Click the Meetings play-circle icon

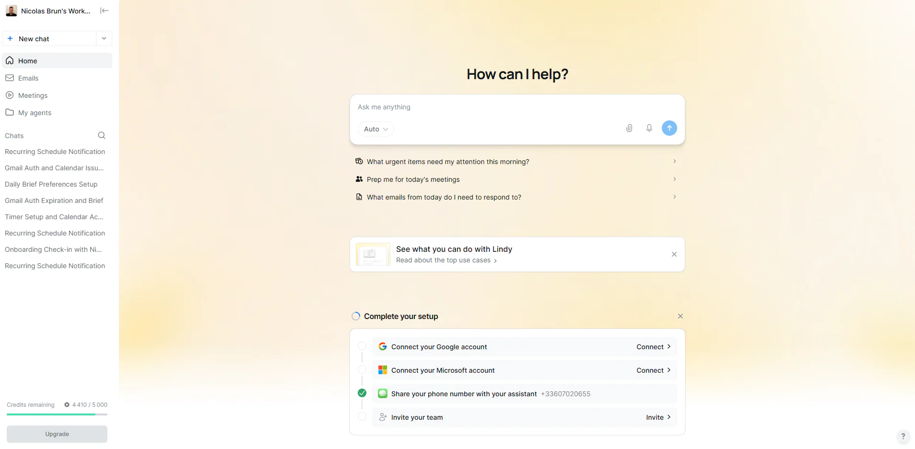[10, 95]
